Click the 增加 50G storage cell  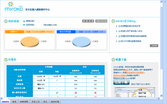[x=41, y=85]
